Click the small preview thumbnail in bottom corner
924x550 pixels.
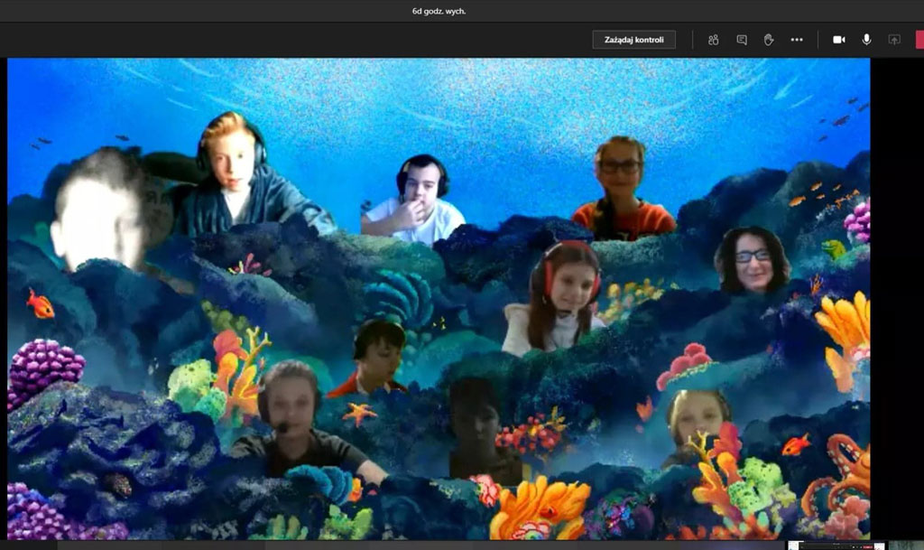836,545
